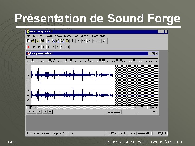Click the Paste clipboard icon
The image size is (195, 146).
58,41
